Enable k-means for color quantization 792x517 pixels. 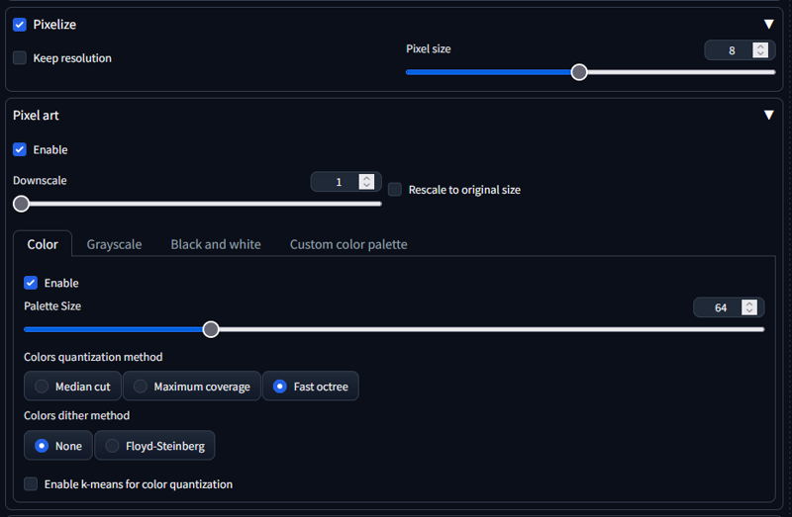(31, 484)
